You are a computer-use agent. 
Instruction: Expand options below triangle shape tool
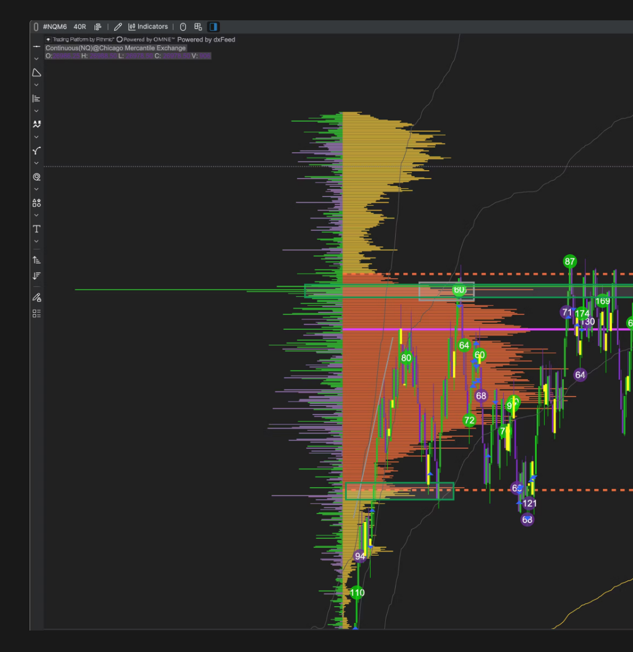tap(37, 85)
